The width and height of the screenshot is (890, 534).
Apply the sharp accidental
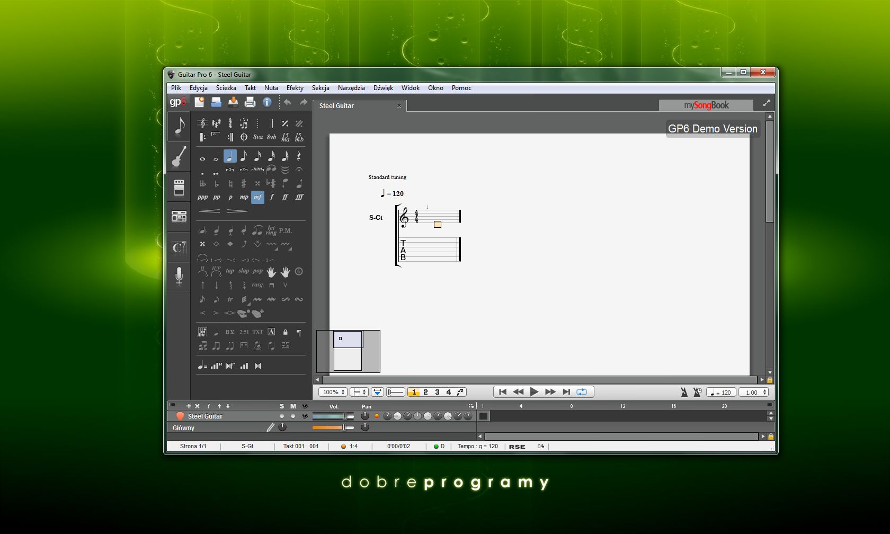coord(244,183)
